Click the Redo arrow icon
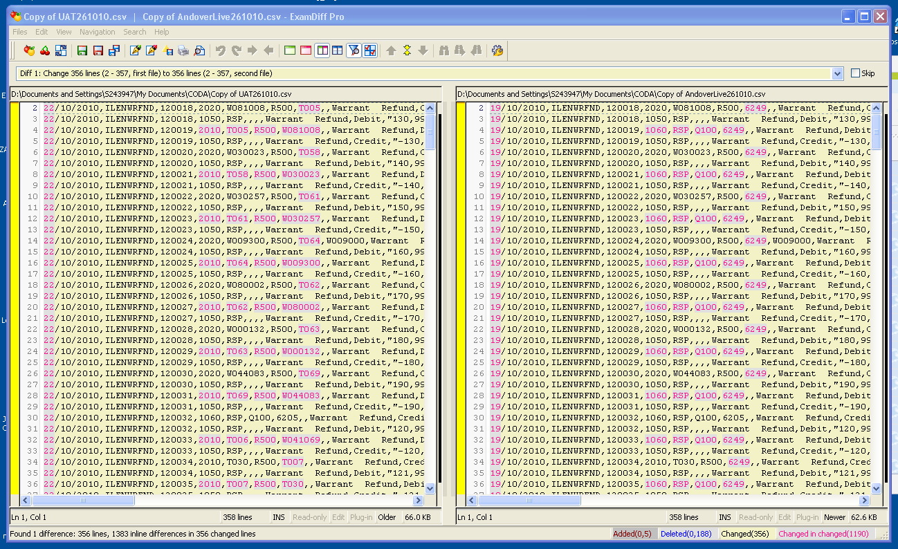 tap(237, 50)
